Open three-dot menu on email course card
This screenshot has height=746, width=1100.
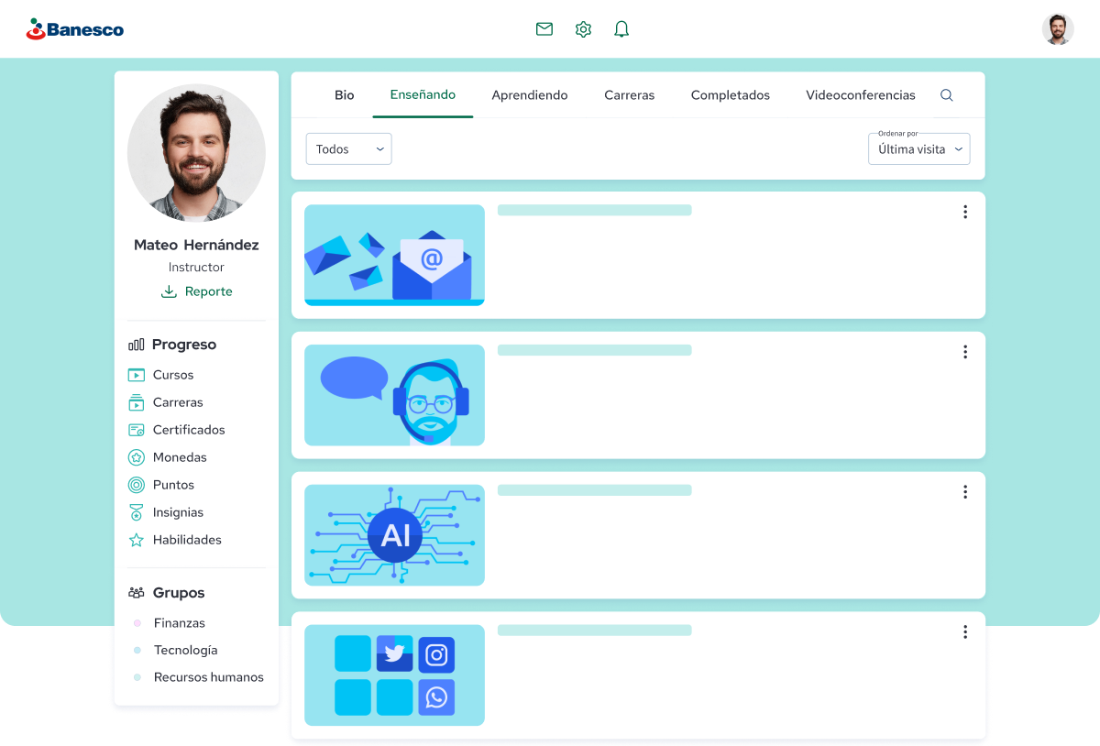pos(965,212)
